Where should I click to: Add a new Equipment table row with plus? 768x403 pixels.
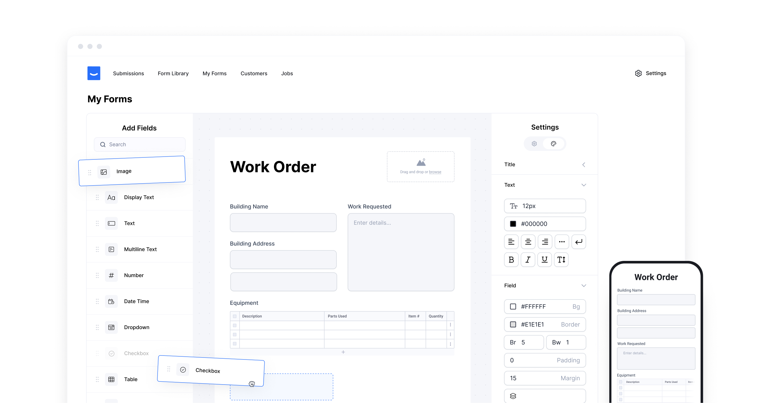(x=343, y=352)
